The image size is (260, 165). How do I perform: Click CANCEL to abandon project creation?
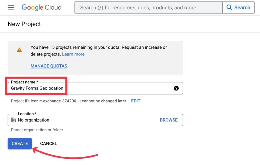(48, 143)
